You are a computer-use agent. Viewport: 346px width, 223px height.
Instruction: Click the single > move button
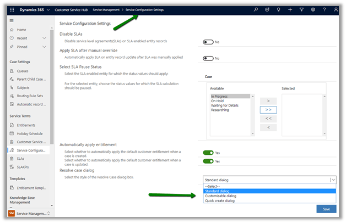pos(268,101)
